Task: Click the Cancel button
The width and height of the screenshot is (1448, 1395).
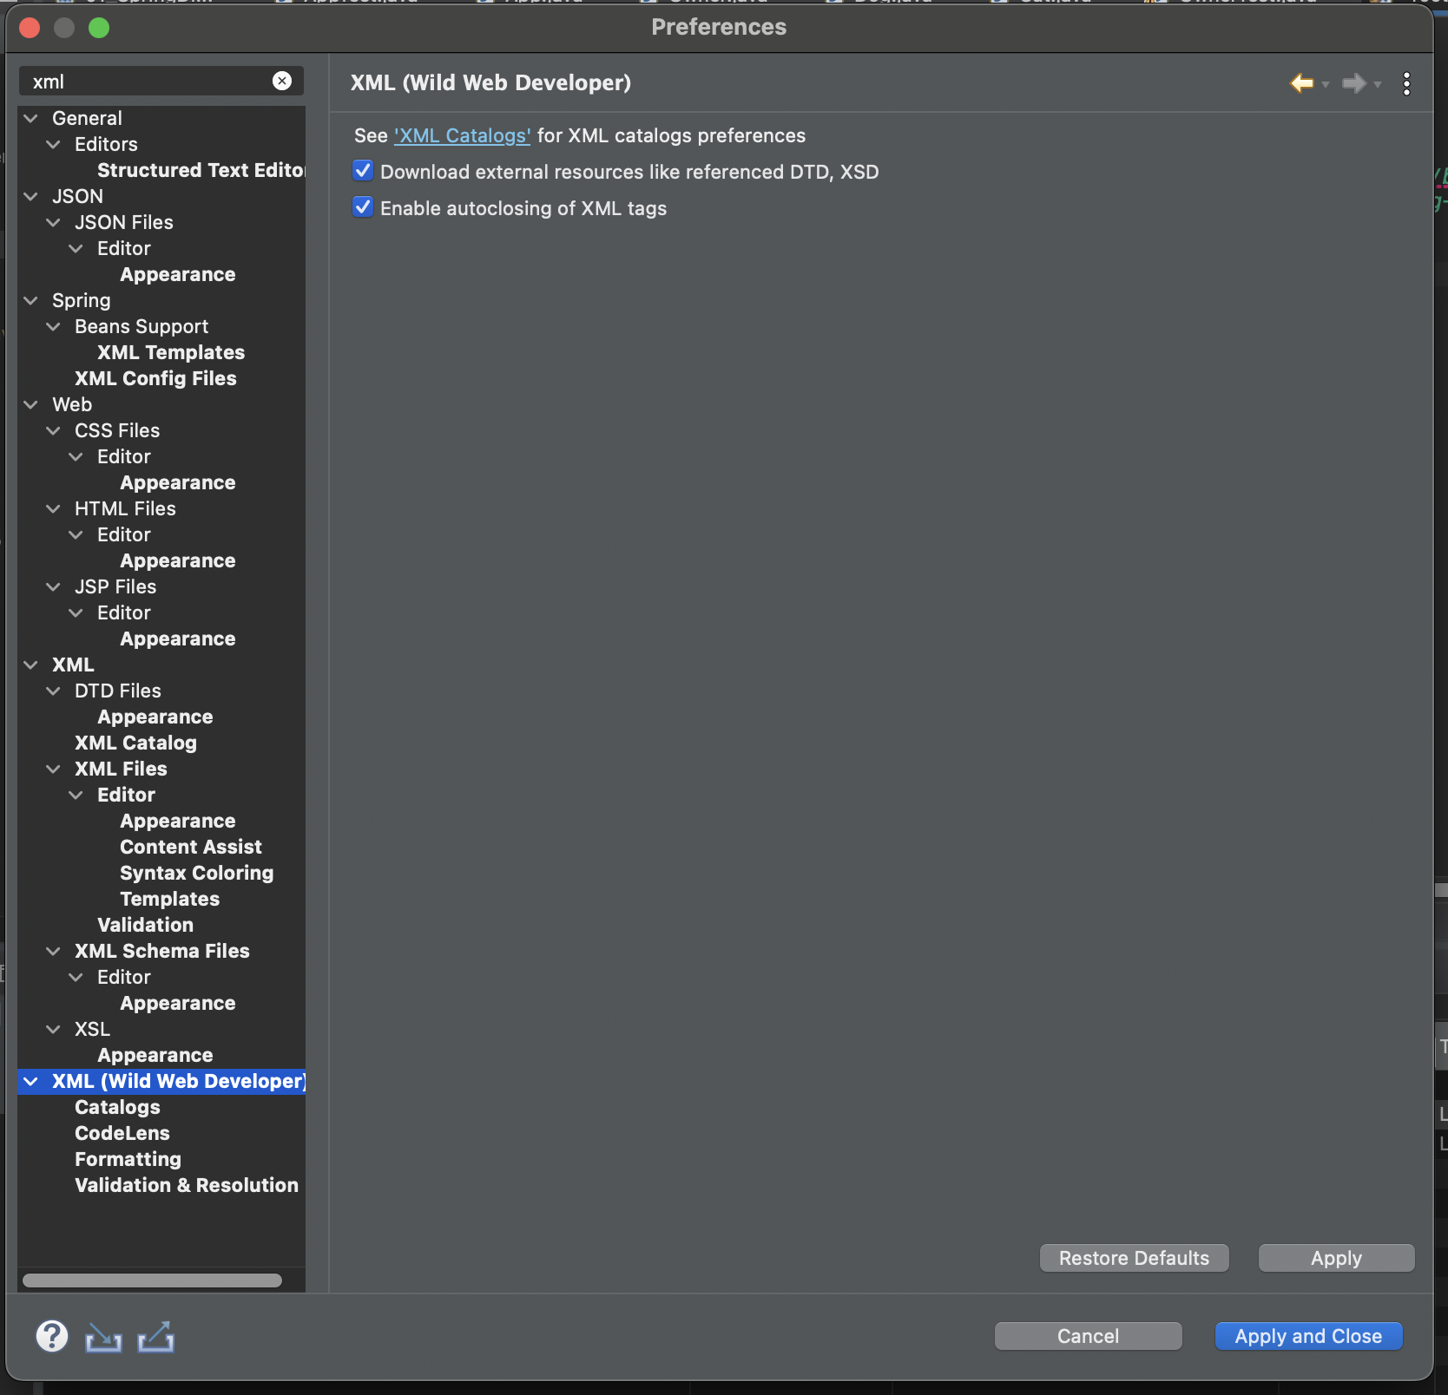Action: pos(1088,1336)
